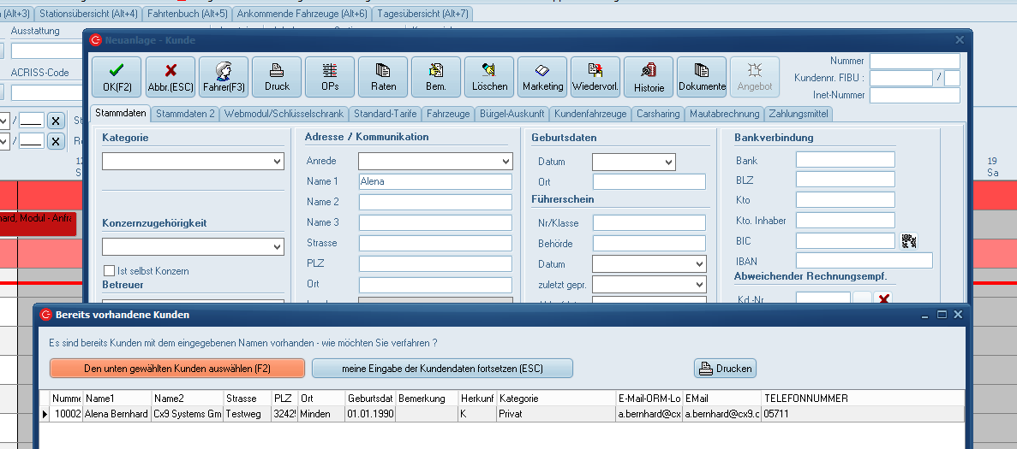Screen dimensions: 1017x449
Task: Click 'meine Eingabe der Kundendaten fortsetzen (ESC)'
Action: coord(442,369)
